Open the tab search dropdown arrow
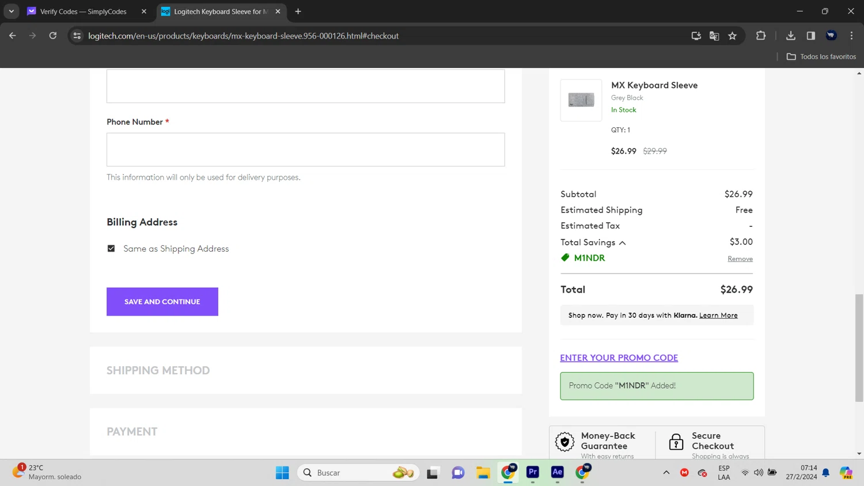The height and width of the screenshot is (486, 864). 12,12
